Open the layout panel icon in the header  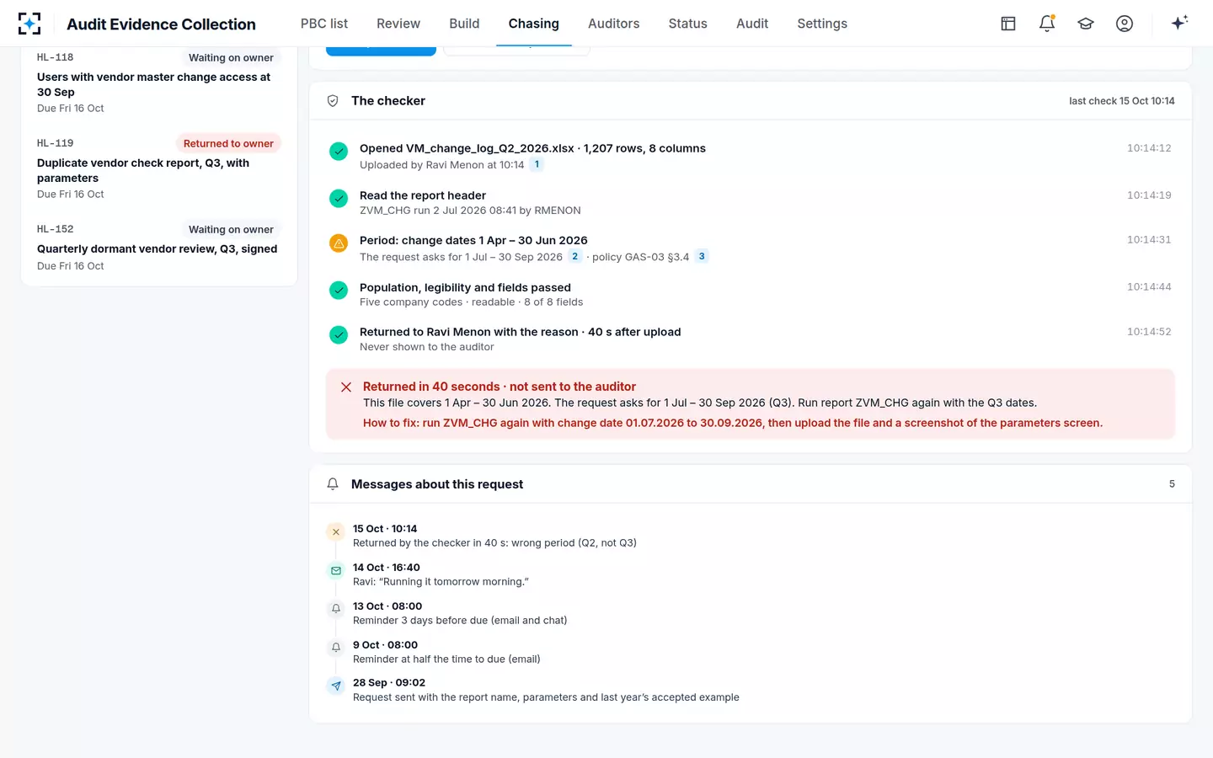[1008, 24]
